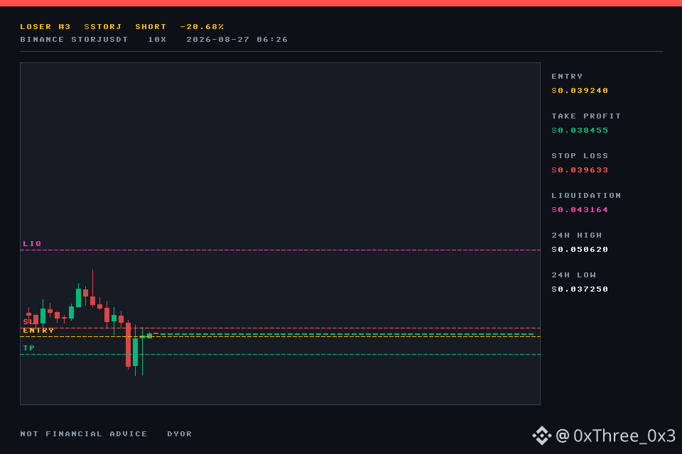
Task: Select entry price $0.039240
Action: [x=580, y=90]
